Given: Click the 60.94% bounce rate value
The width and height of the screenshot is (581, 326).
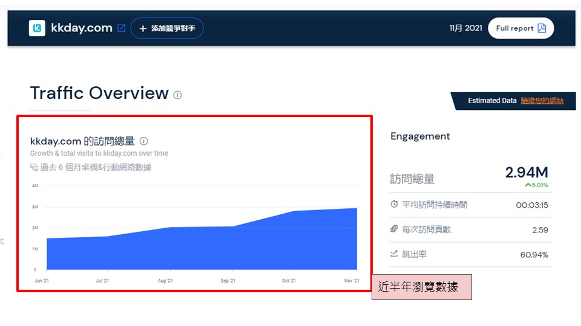Looking at the screenshot, I should point(534,255).
